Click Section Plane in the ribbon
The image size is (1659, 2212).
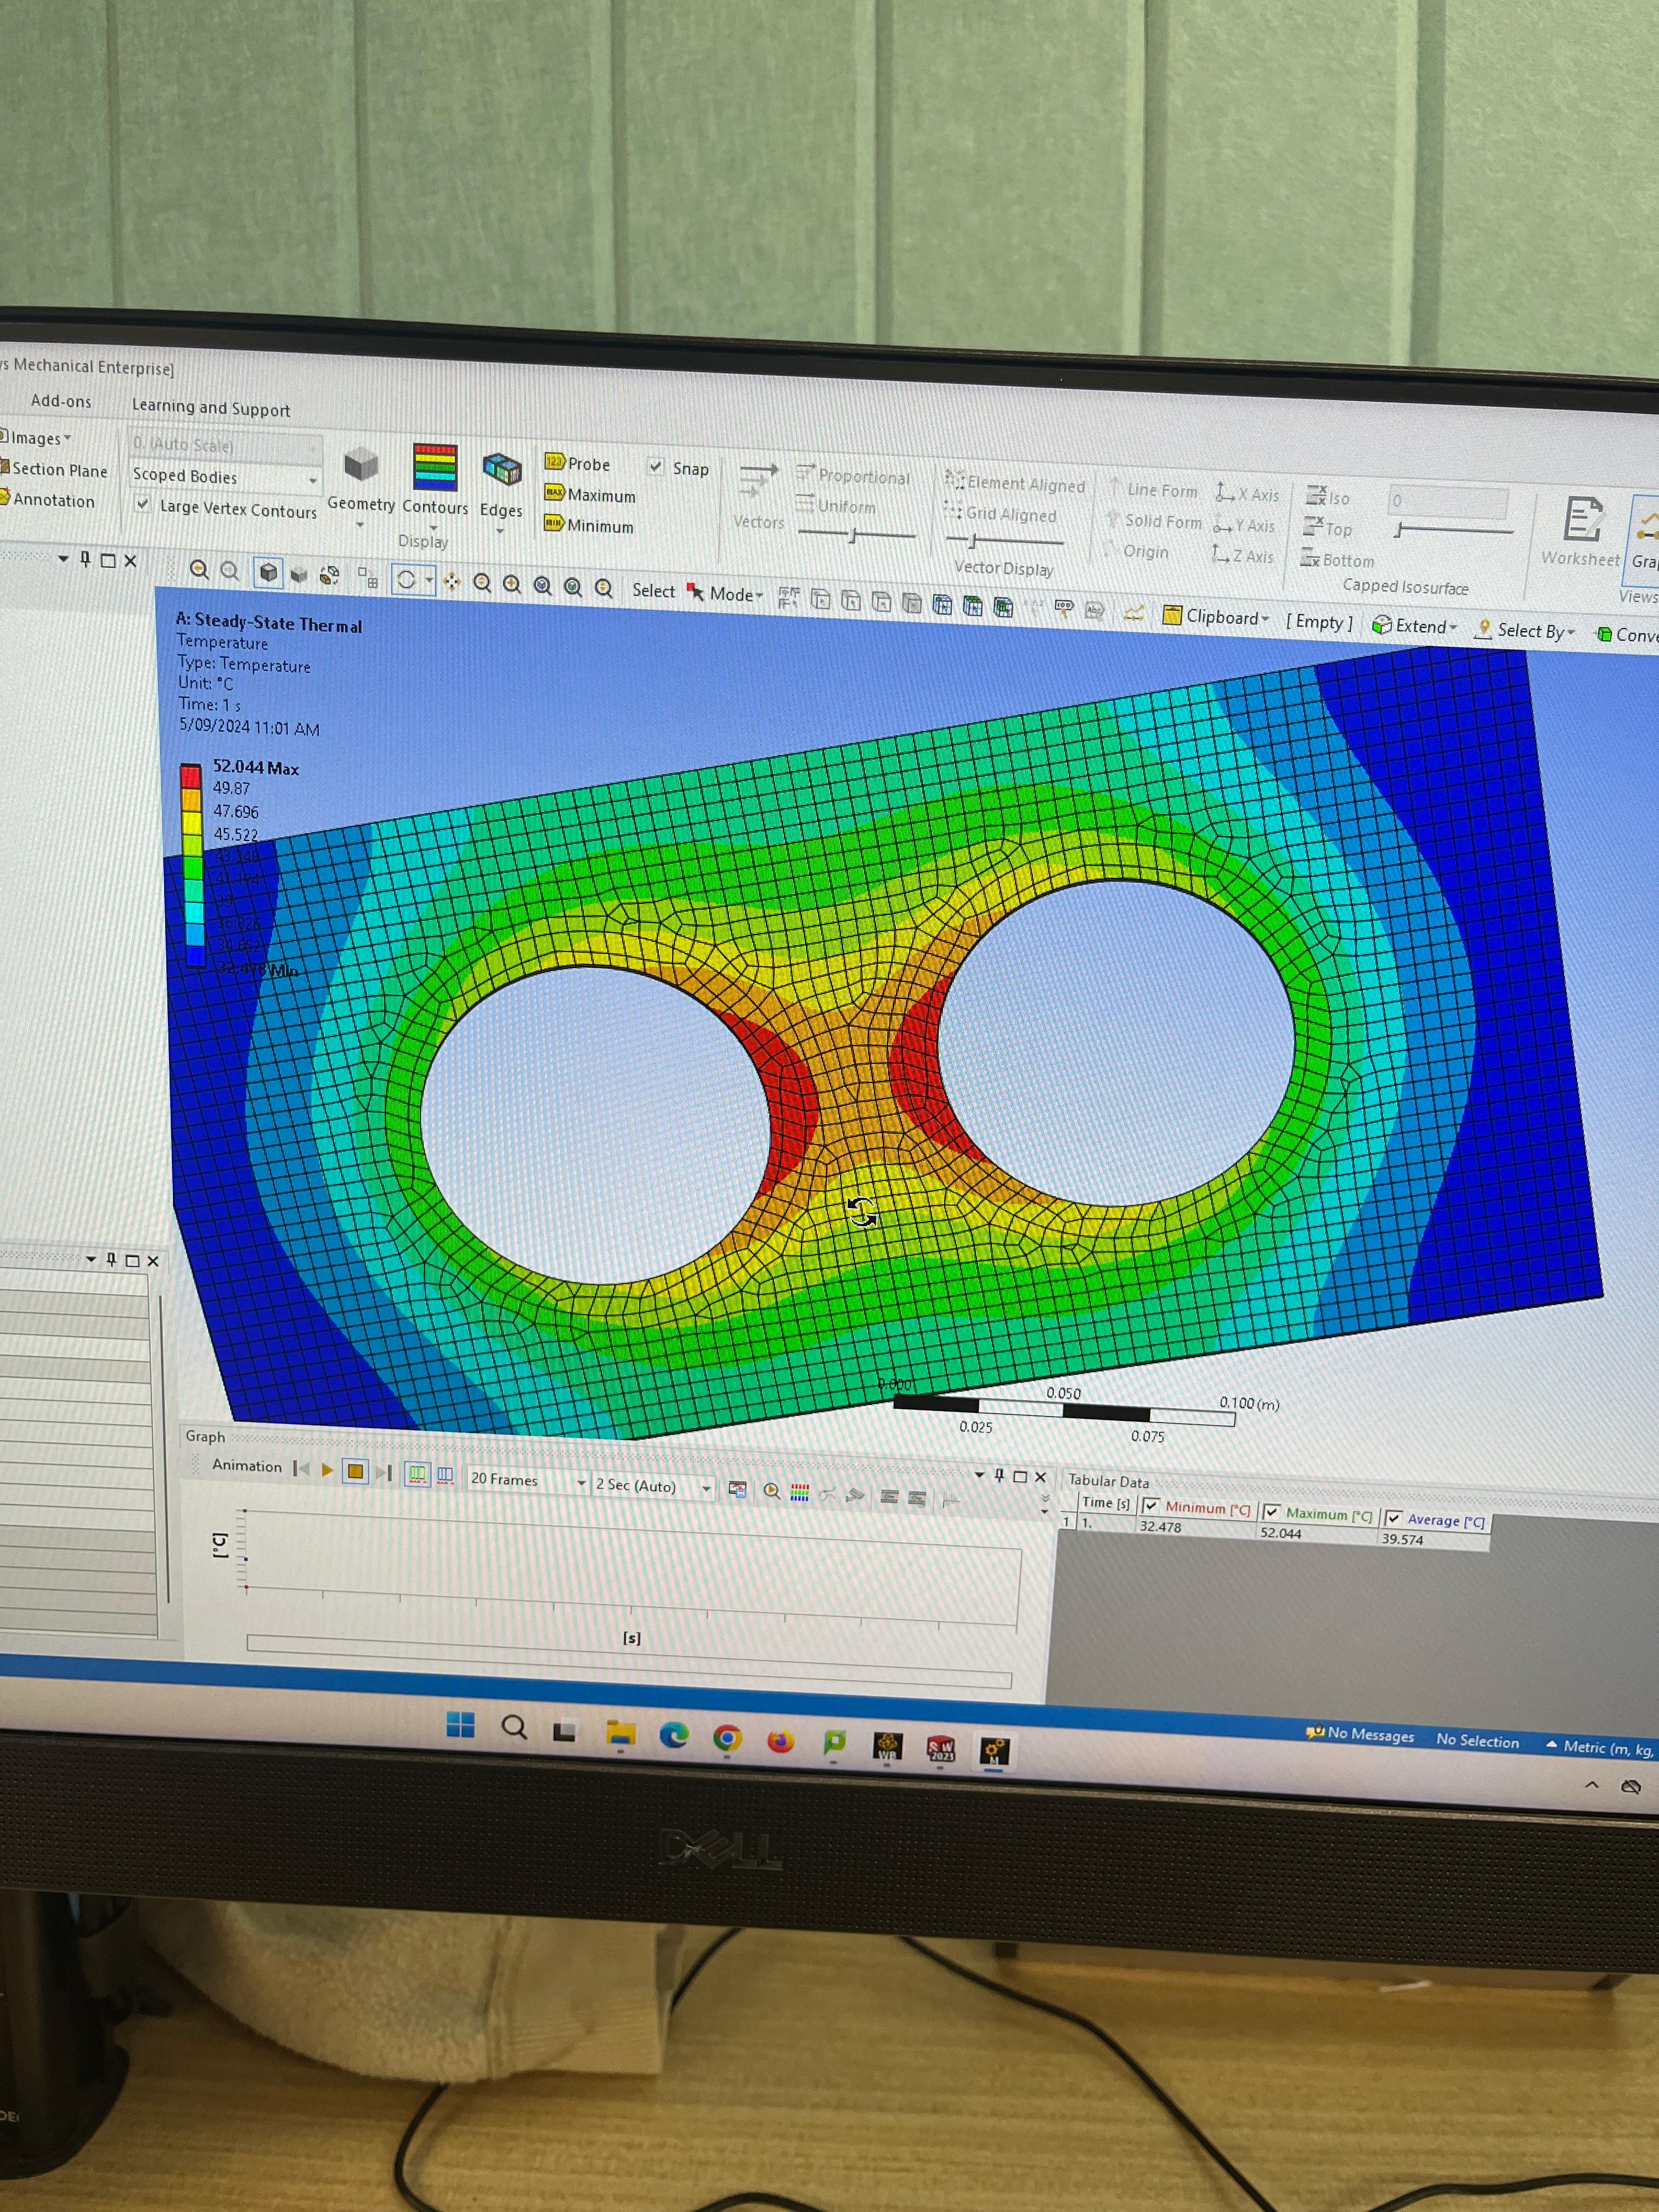[x=54, y=469]
